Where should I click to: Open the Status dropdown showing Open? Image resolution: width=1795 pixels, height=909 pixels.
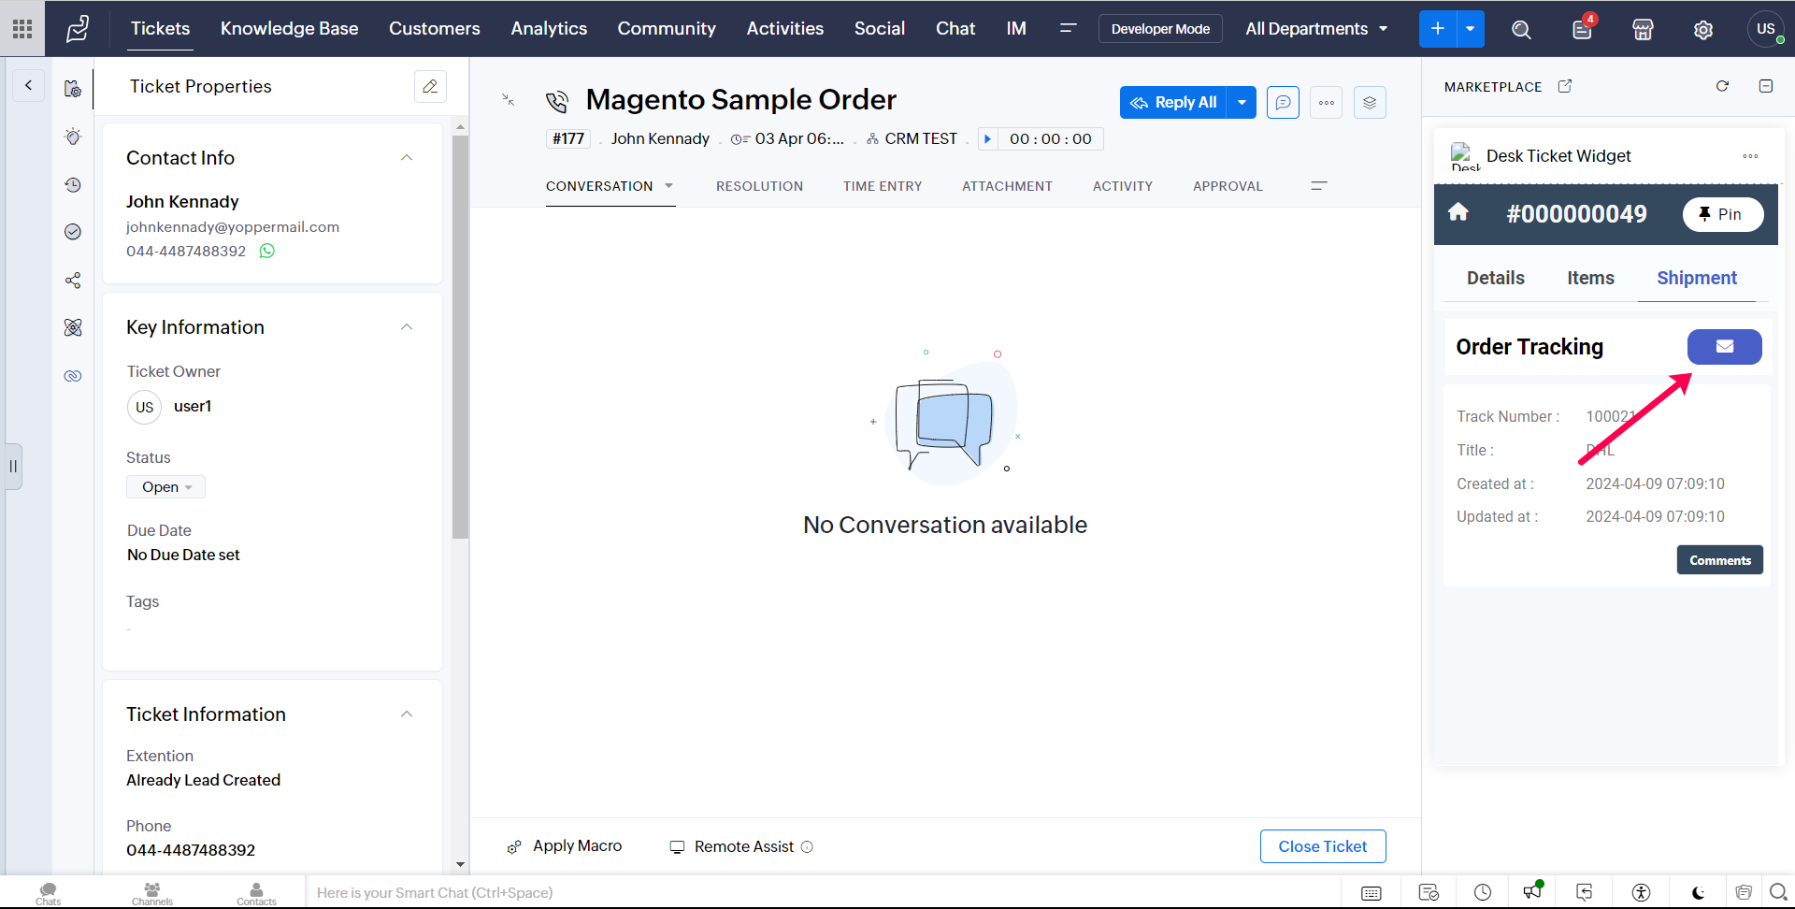[166, 487]
